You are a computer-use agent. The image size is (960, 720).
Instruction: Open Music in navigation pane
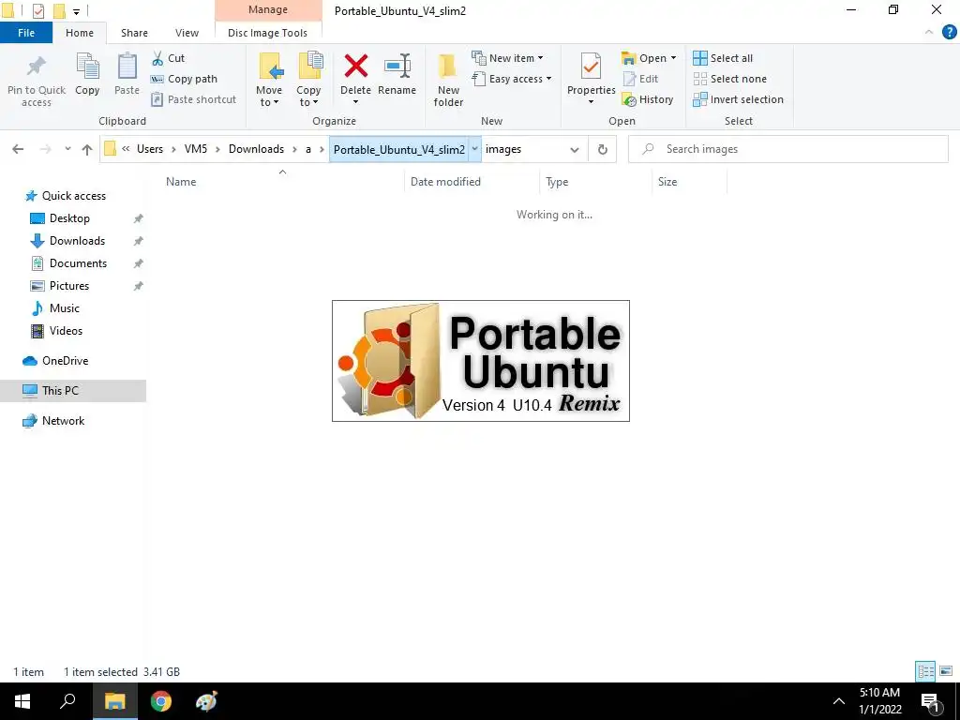point(65,308)
